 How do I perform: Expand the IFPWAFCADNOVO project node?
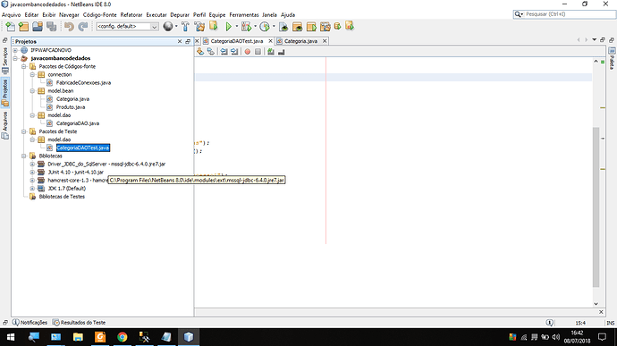[x=15, y=50]
